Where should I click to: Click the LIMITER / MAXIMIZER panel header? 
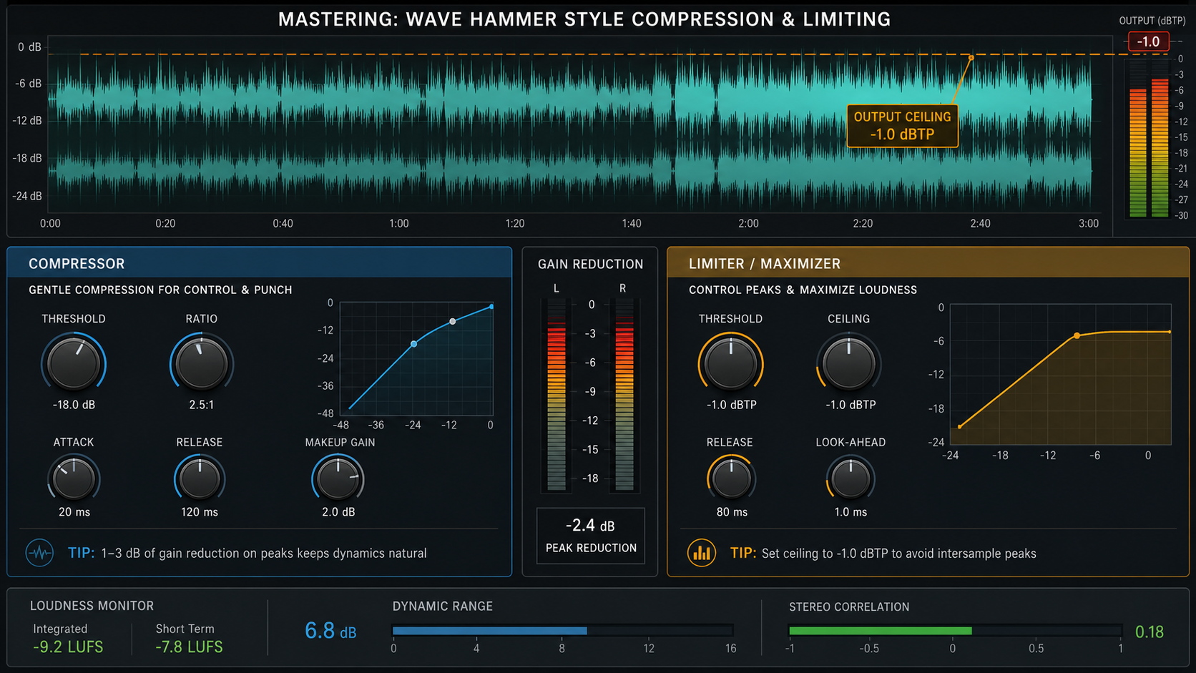(x=928, y=263)
